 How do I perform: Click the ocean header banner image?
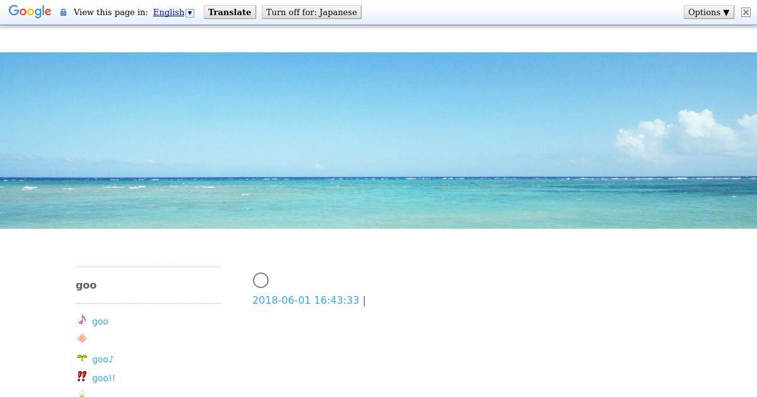(x=378, y=140)
